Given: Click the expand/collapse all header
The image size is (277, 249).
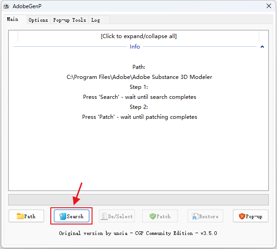Looking at the screenshot, I should tap(139, 36).
